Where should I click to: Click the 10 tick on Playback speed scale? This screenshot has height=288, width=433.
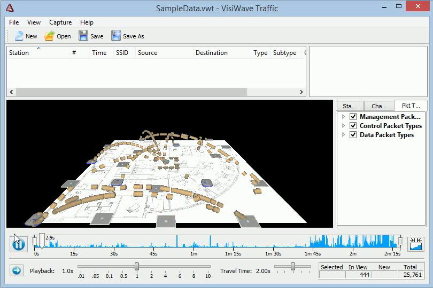(x=208, y=276)
